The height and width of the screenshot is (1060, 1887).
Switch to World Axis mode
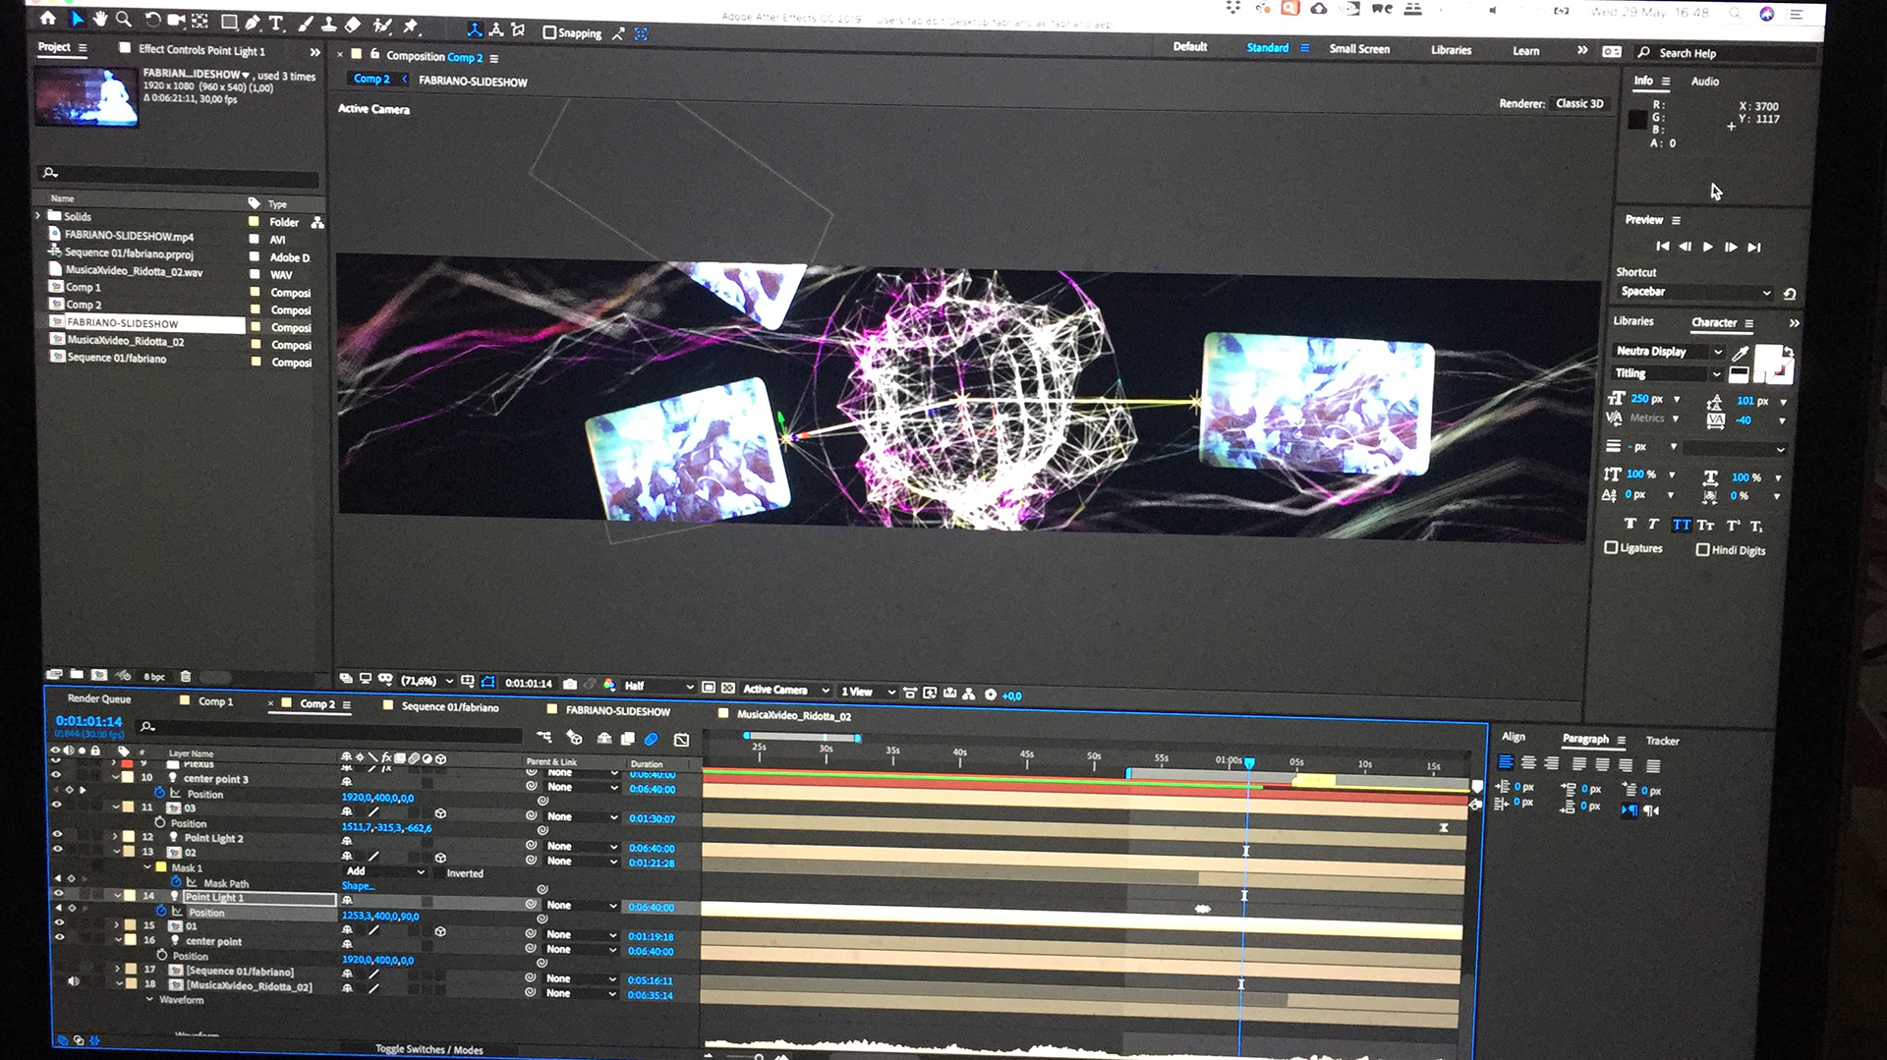(x=496, y=30)
